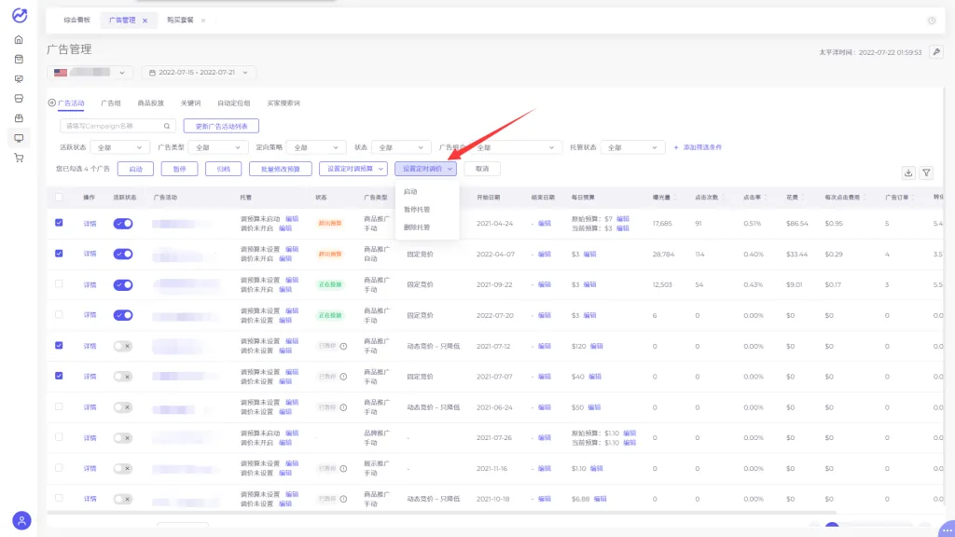The height and width of the screenshot is (537, 955).
Task: Click the horizontal scrollbar under the table
Action: [441, 513]
